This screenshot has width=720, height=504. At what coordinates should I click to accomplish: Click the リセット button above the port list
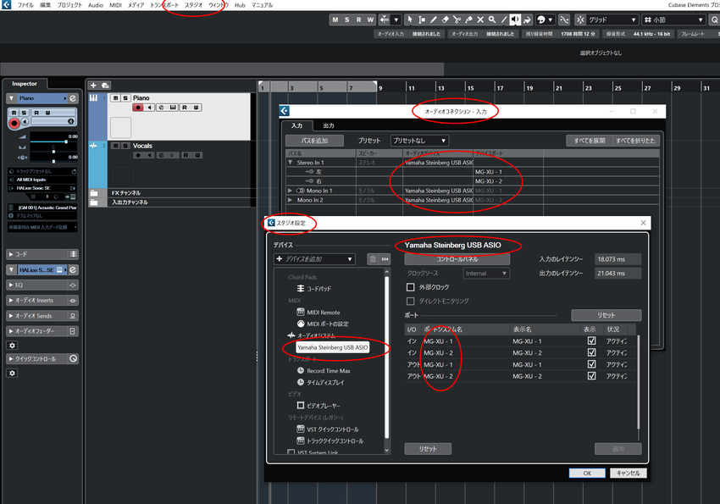coord(606,315)
